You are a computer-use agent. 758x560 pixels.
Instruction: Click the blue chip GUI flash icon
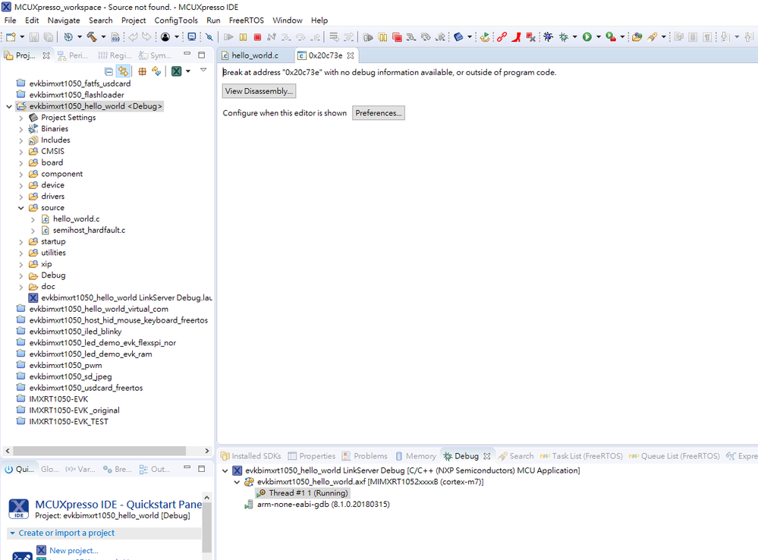point(459,36)
